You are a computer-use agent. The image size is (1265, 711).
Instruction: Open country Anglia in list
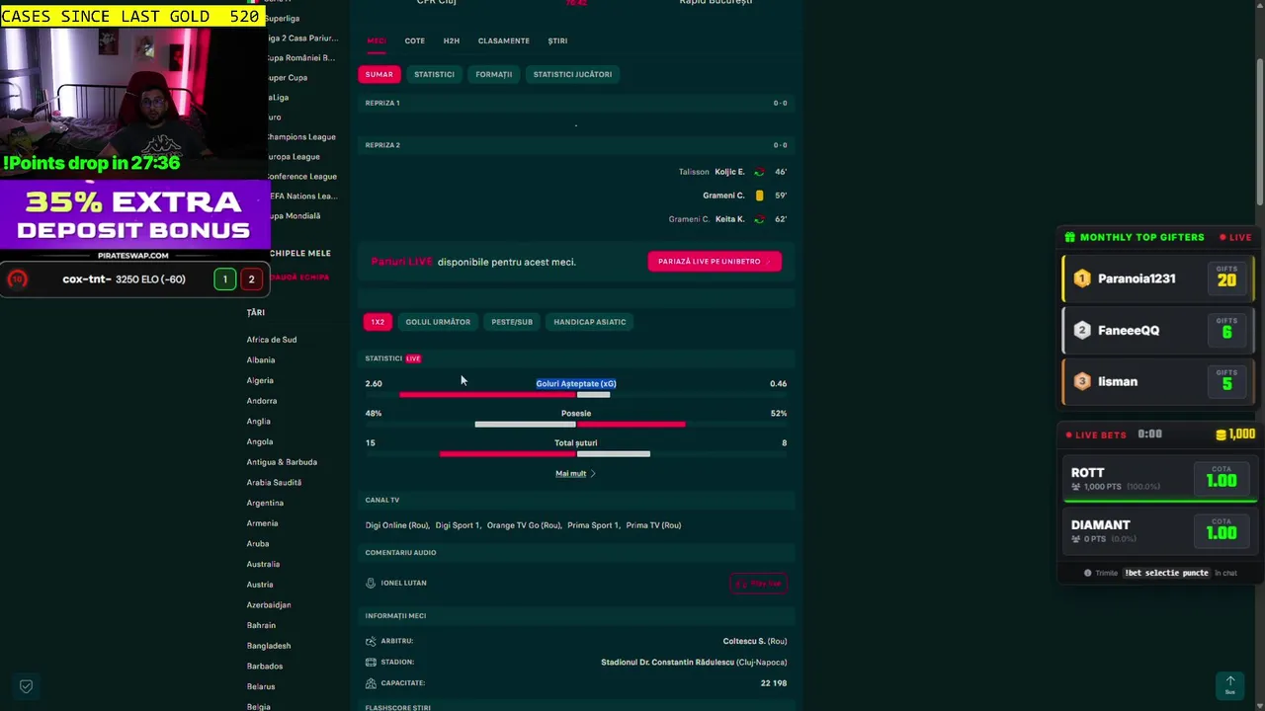pos(258,421)
